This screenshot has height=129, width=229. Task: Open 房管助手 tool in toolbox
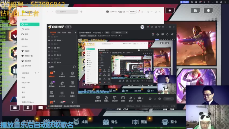tap(62, 74)
